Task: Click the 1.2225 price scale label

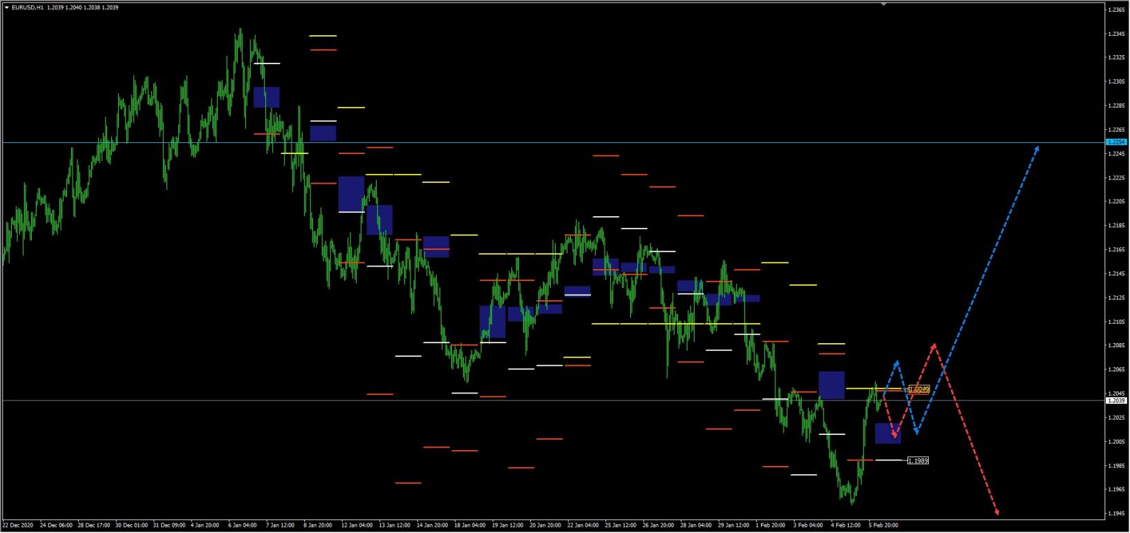Action: tap(1116, 178)
